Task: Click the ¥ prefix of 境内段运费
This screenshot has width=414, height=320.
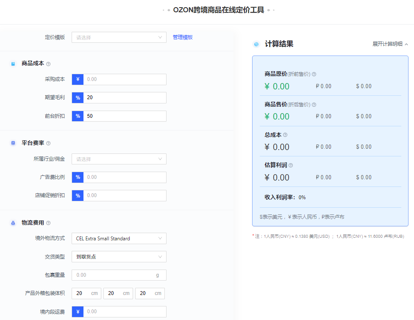Action: (x=78, y=312)
